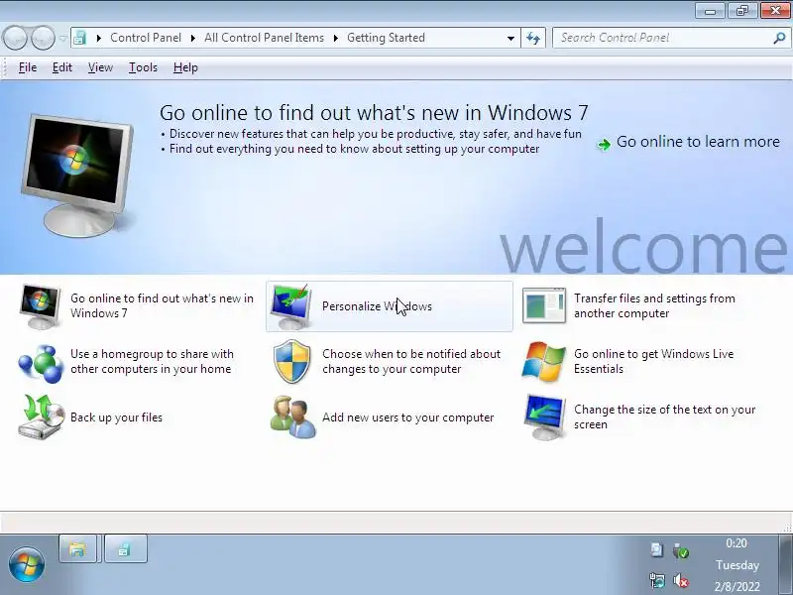Click the Control Panel icon in the address bar

pyautogui.click(x=80, y=38)
